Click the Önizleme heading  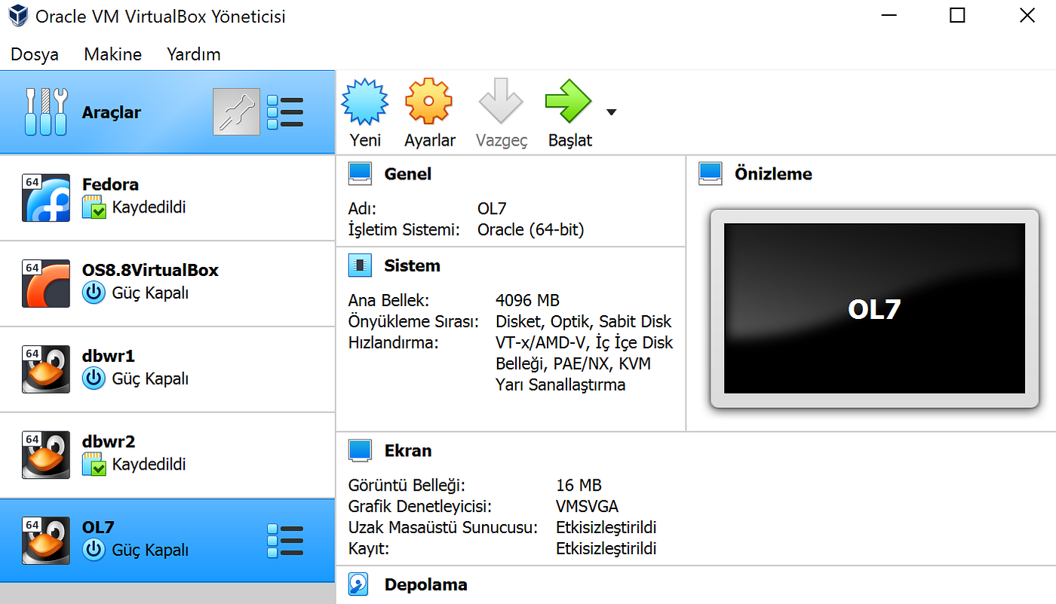[773, 174]
